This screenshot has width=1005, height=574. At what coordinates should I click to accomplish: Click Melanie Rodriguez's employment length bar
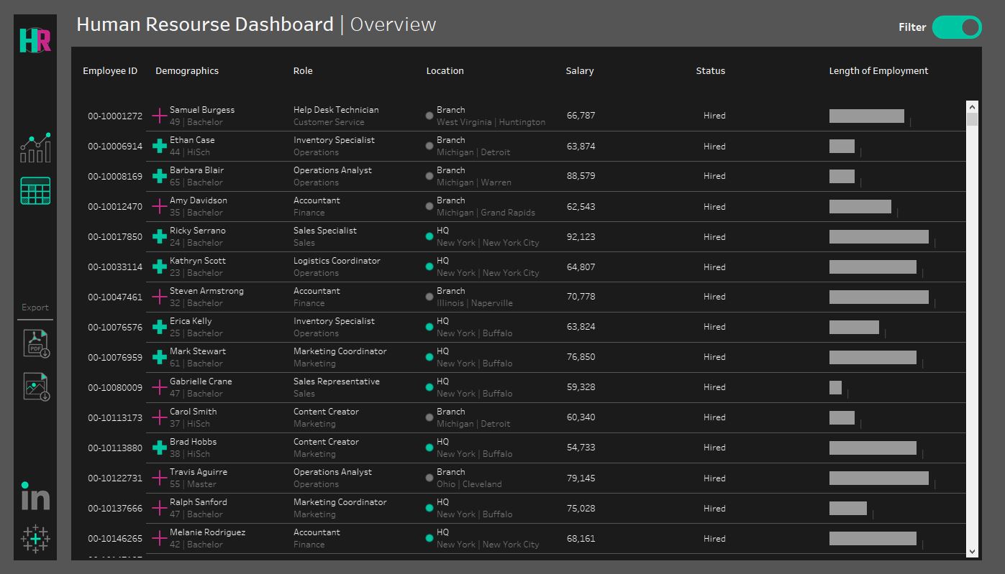click(x=873, y=538)
